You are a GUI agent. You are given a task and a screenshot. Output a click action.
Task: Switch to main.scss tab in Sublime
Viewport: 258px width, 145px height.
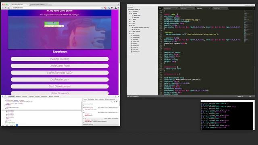click(203, 8)
